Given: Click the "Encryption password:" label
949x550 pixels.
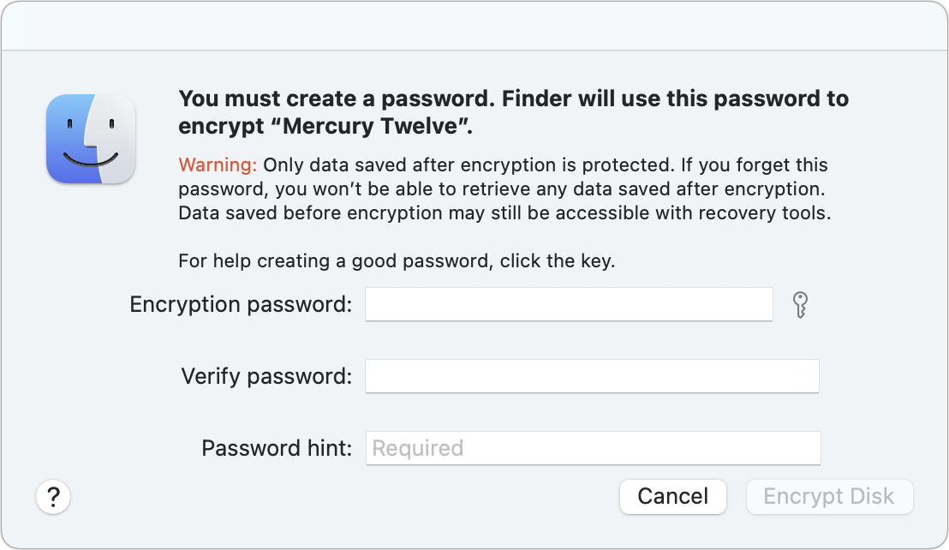Looking at the screenshot, I should tap(241, 304).
